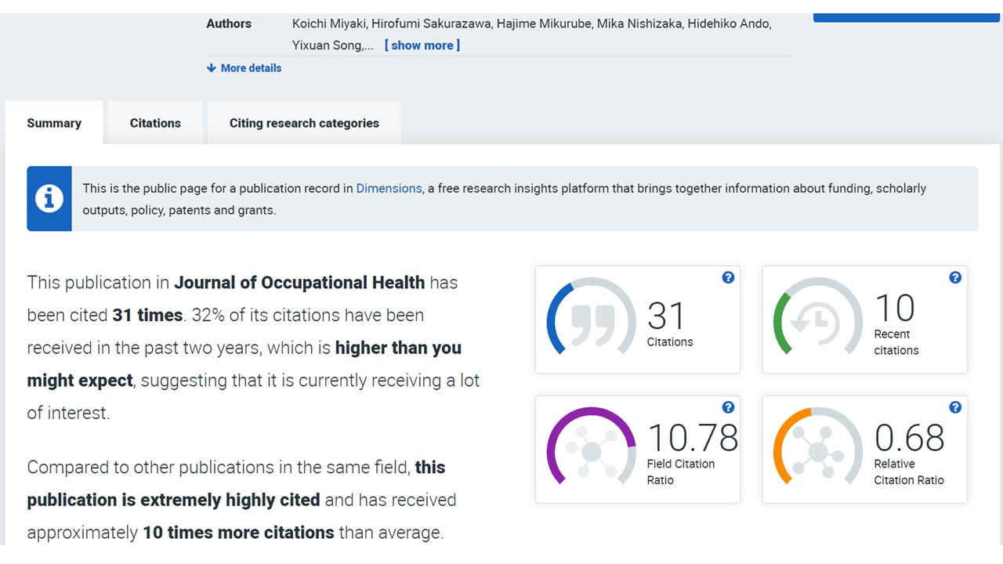Screen dimensions: 1003x564
Task: Select the Summary tab
Action: coord(54,123)
